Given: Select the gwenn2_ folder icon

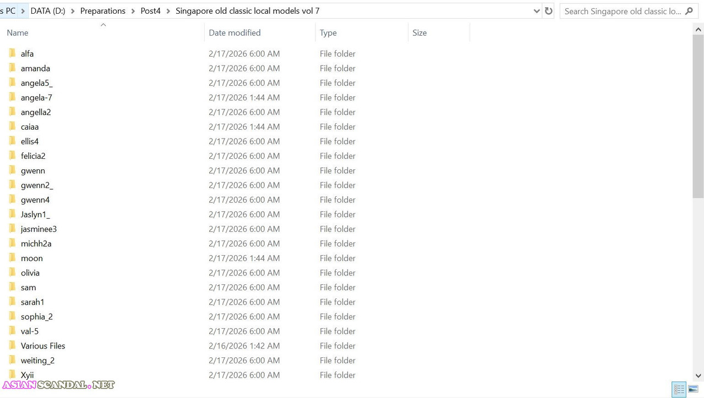Looking at the screenshot, I should tap(12, 185).
